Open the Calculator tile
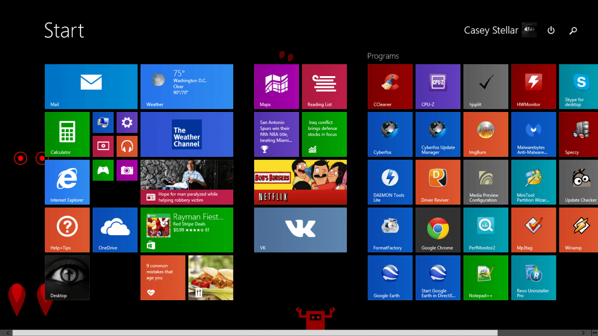The image size is (598, 336). pyautogui.click(x=67, y=134)
